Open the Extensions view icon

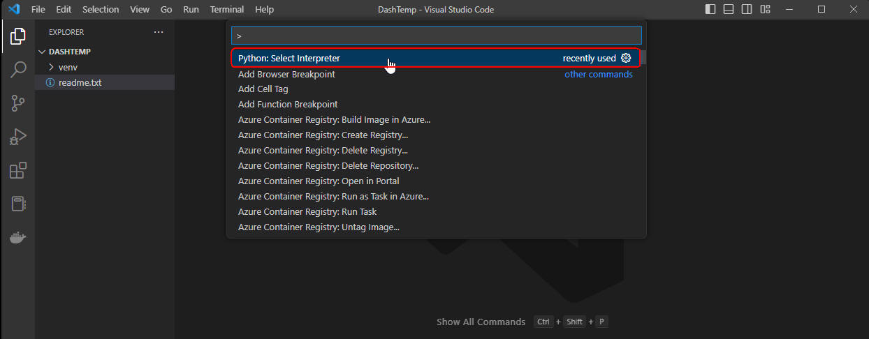coord(18,170)
